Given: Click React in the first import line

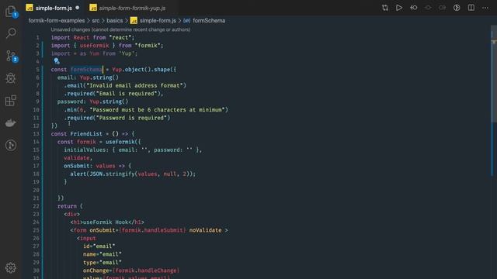Looking at the screenshot, I should coord(82,37).
